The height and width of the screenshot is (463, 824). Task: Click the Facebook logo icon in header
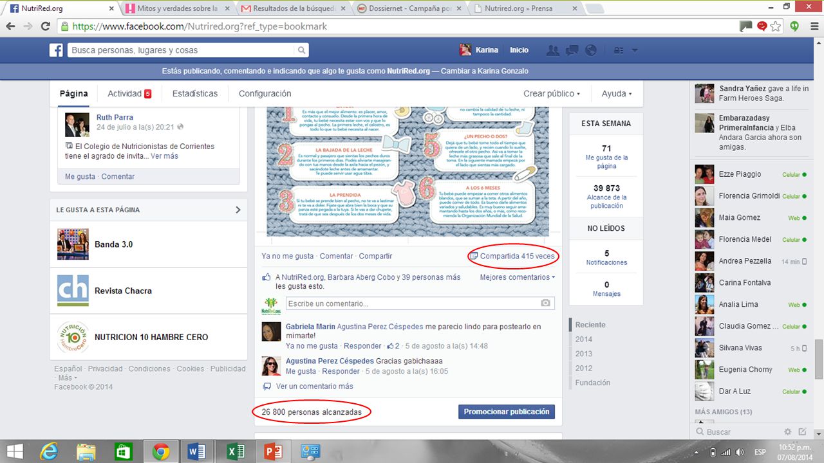tap(56, 50)
